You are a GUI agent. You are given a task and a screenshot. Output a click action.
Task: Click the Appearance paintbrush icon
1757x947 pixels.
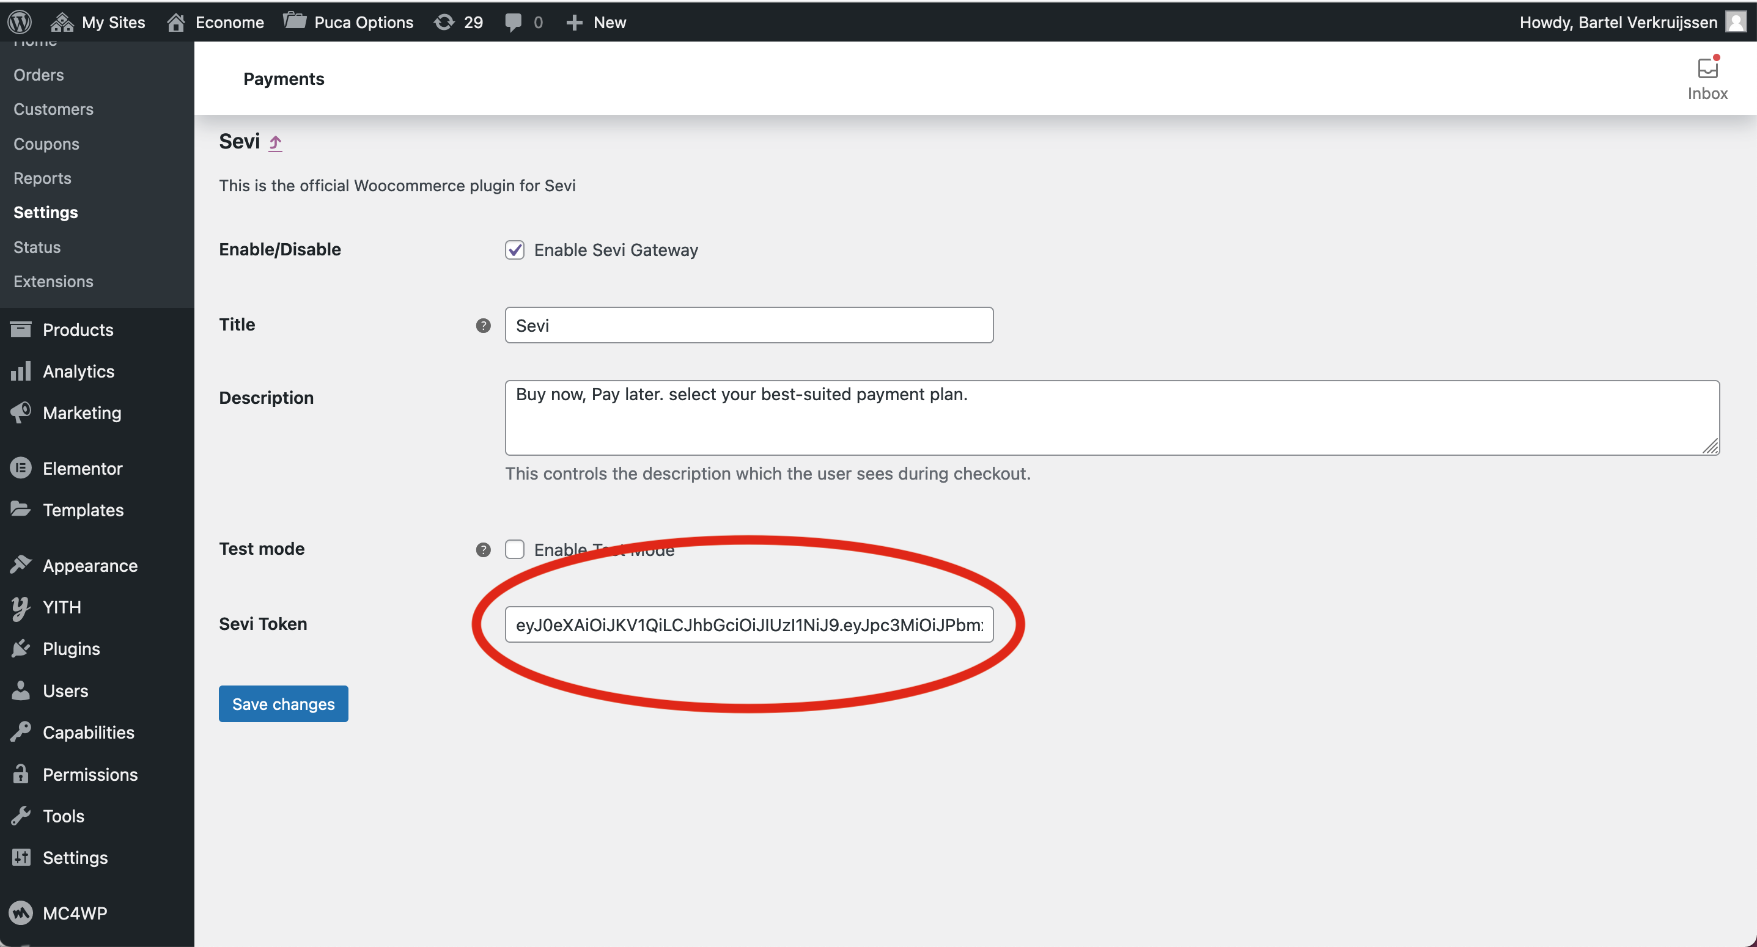tap(20, 565)
